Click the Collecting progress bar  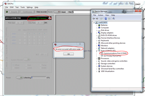tap(39, 78)
